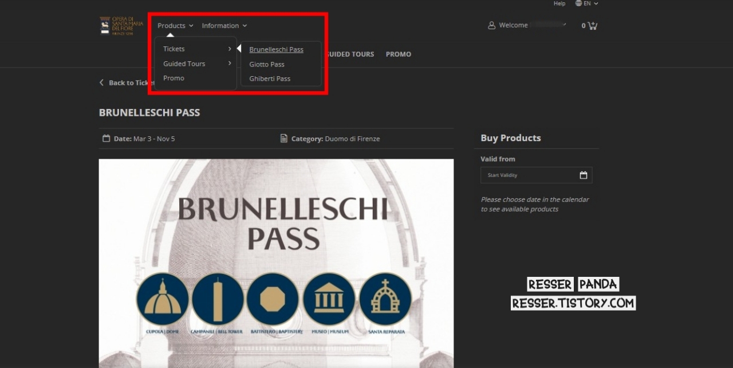Expand the Tickets submenu arrow
This screenshot has height=368, width=733.
tap(230, 49)
